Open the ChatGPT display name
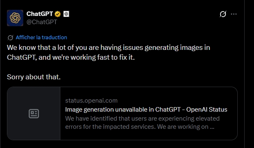 [x=40, y=14]
